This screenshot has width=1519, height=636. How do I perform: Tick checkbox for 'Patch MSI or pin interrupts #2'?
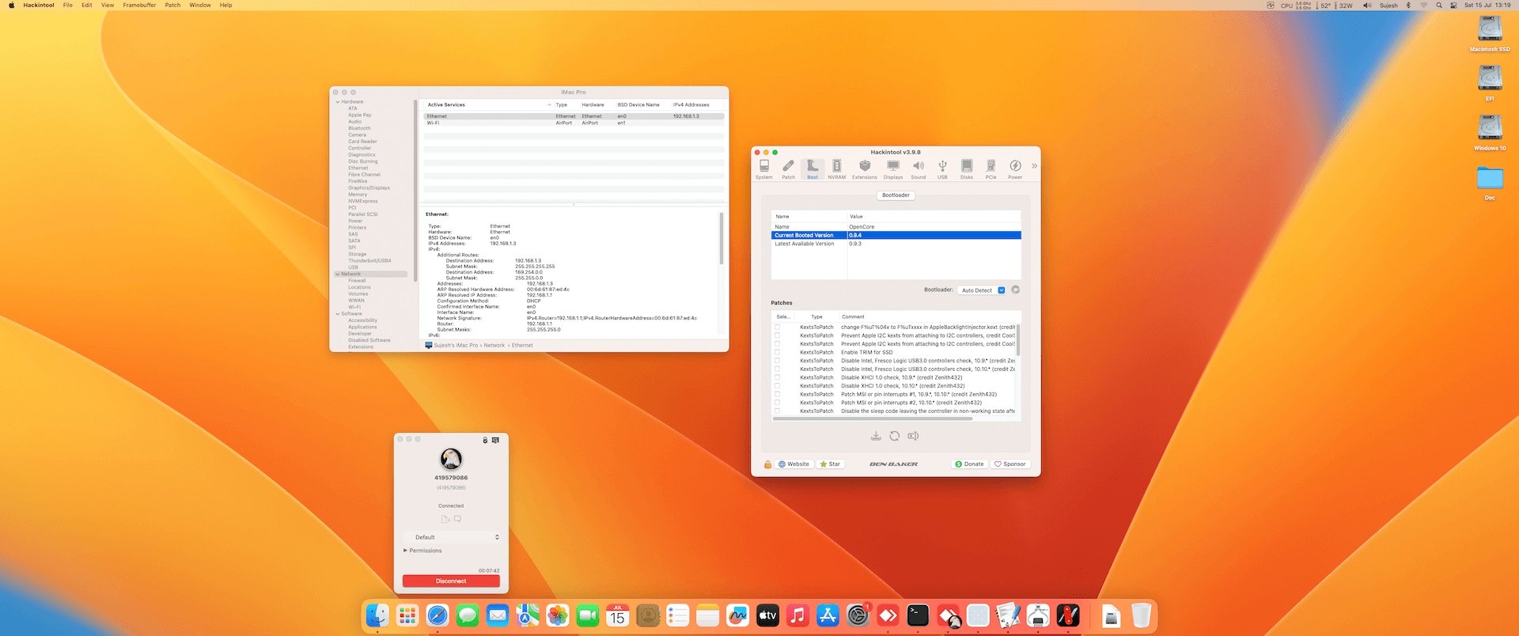[777, 403]
